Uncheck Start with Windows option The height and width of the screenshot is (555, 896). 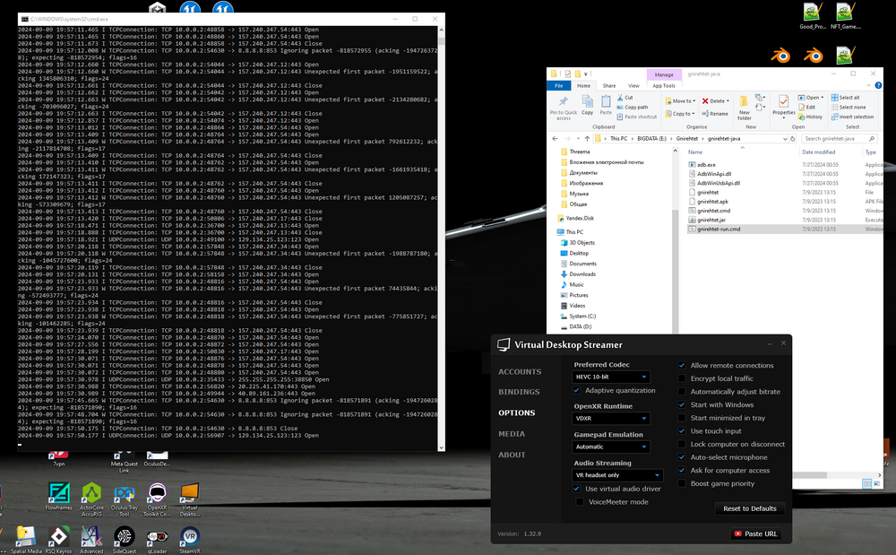pyautogui.click(x=682, y=404)
